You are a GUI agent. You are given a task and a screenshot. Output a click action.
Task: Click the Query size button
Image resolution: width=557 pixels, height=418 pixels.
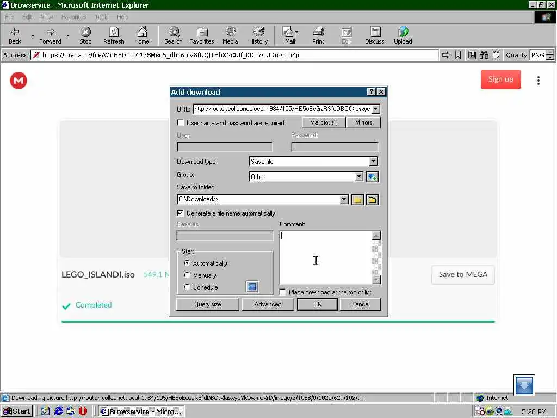[x=207, y=304]
